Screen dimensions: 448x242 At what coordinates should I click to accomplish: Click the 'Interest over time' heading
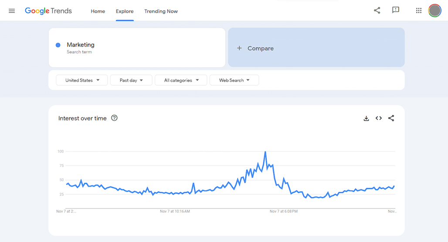82,118
